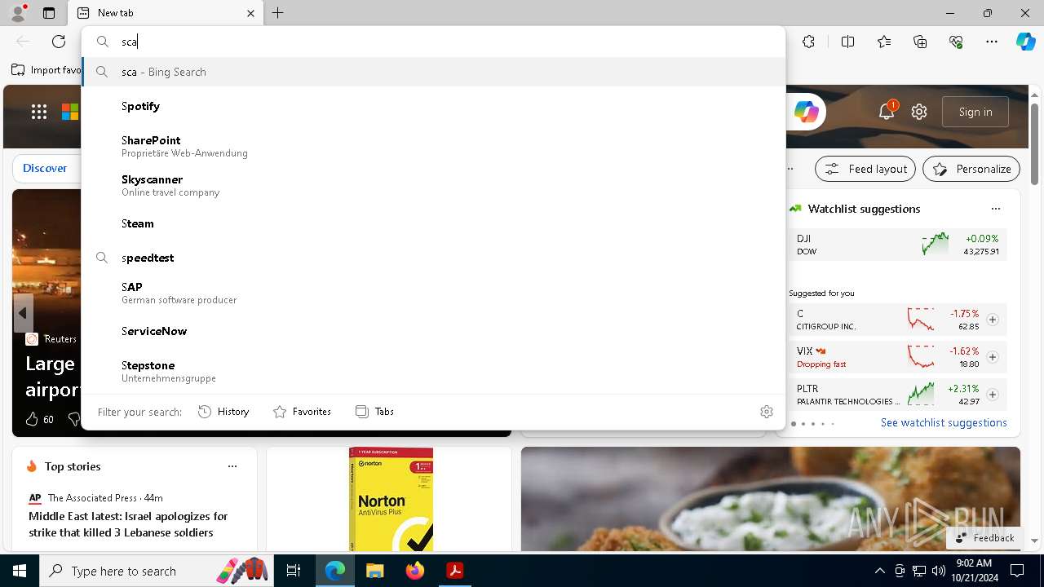The height and width of the screenshot is (587, 1044).
Task: Open the Extensions puzzle icon
Action: 808,42
